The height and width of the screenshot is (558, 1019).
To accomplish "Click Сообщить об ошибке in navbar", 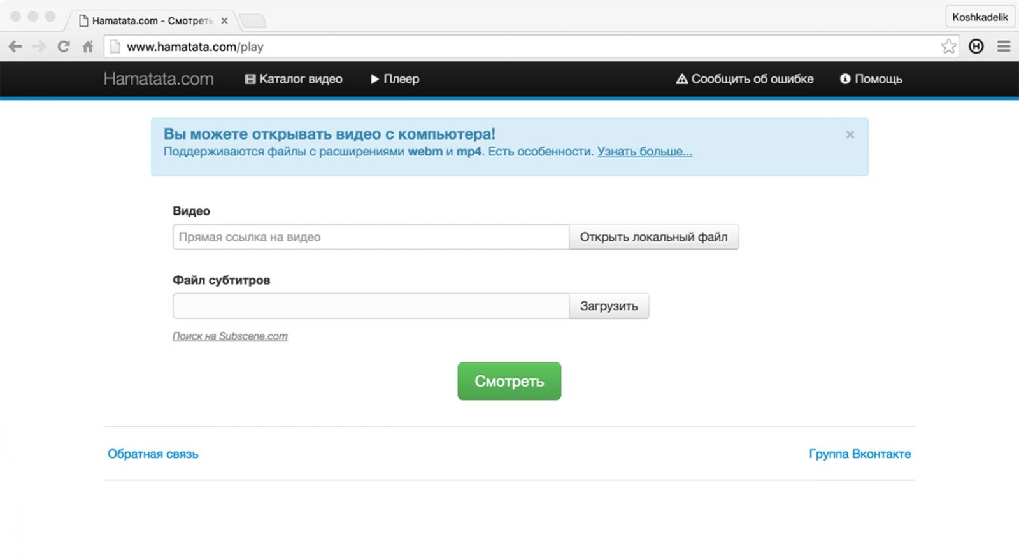I will (x=745, y=79).
